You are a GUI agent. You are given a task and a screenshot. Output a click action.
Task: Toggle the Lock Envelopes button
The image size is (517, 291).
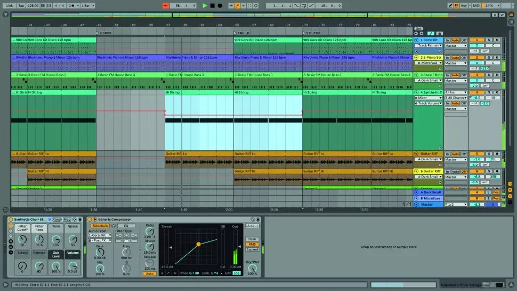(x=439, y=34)
